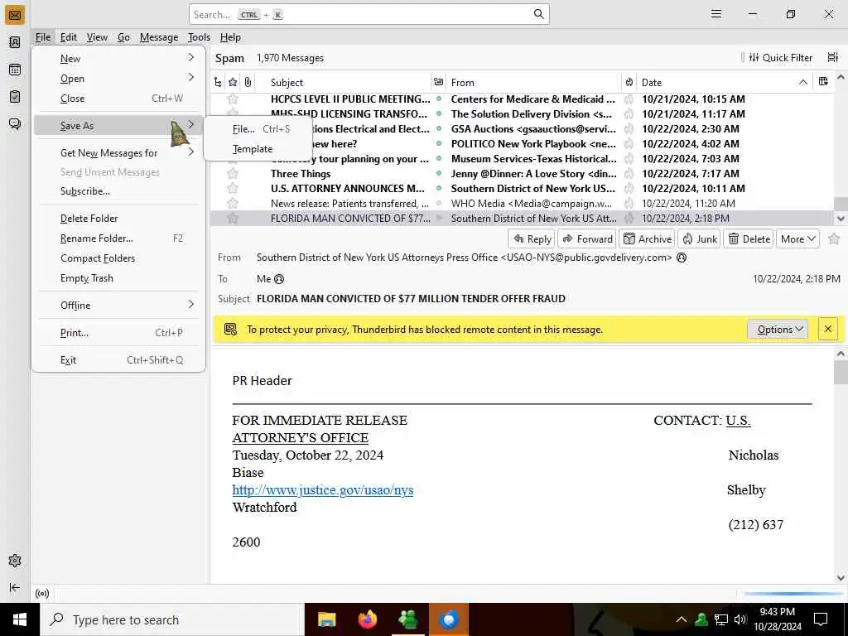Open Chat from the left sidebar

click(15, 124)
